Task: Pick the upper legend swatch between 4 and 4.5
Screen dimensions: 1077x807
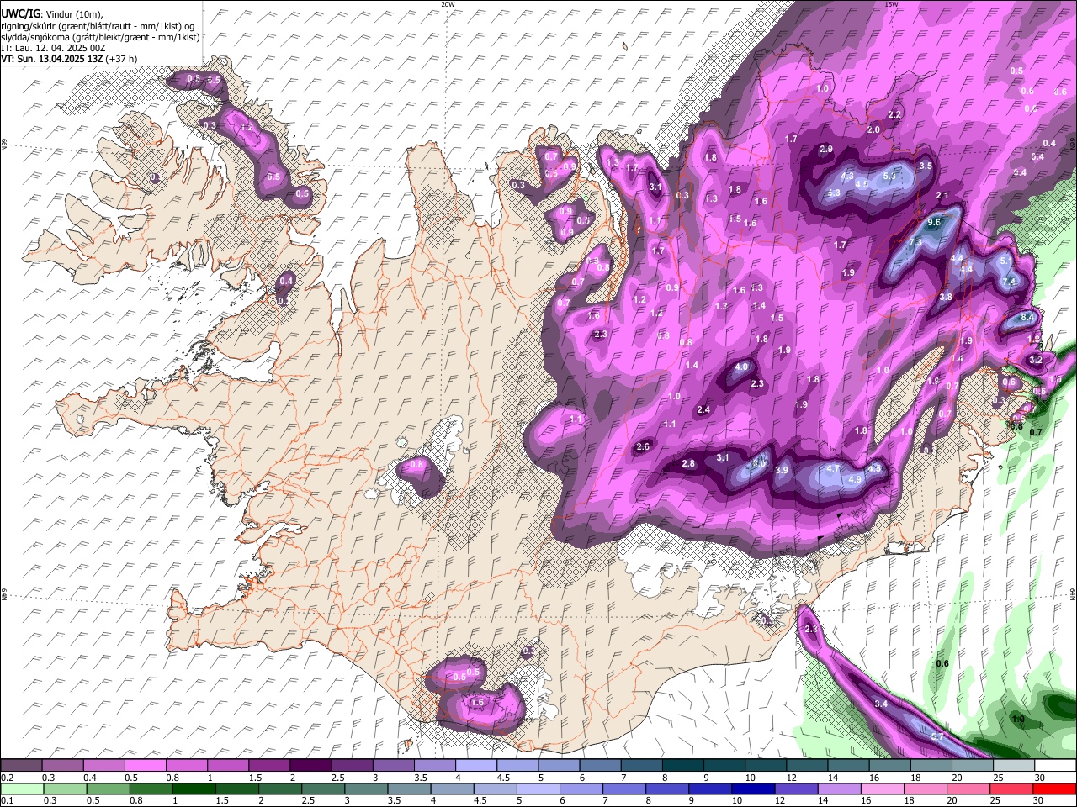Action: tap(475, 766)
